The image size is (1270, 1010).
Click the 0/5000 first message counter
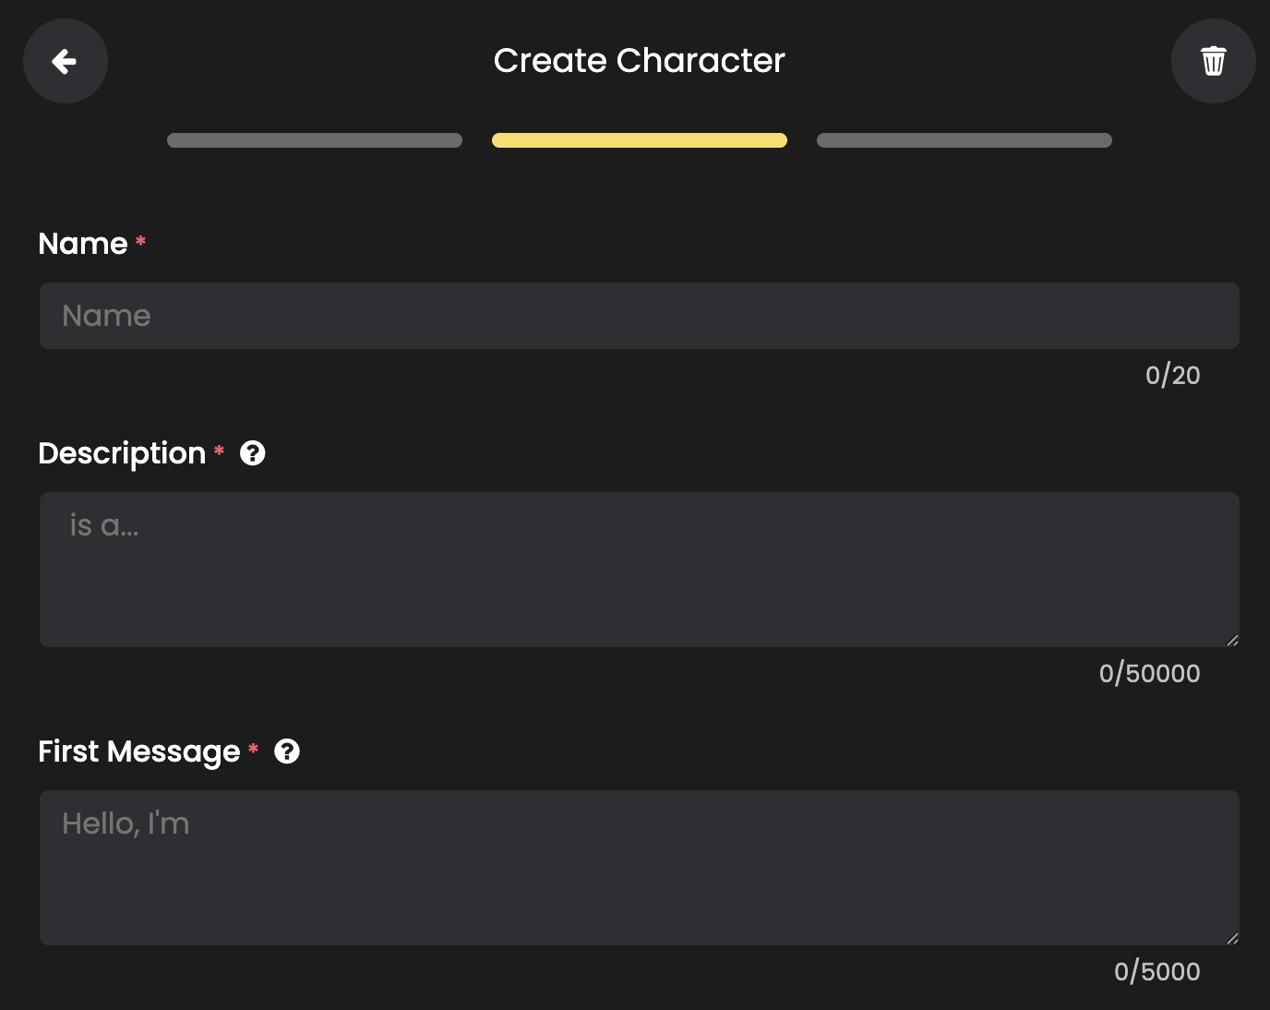[x=1156, y=972]
